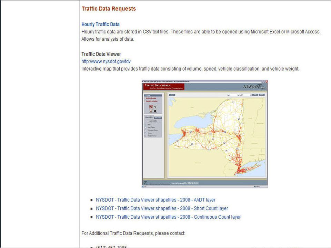Visit the http://www.nysdot.gov/tdv link
This screenshot has height=248, width=331.
tap(106, 61)
